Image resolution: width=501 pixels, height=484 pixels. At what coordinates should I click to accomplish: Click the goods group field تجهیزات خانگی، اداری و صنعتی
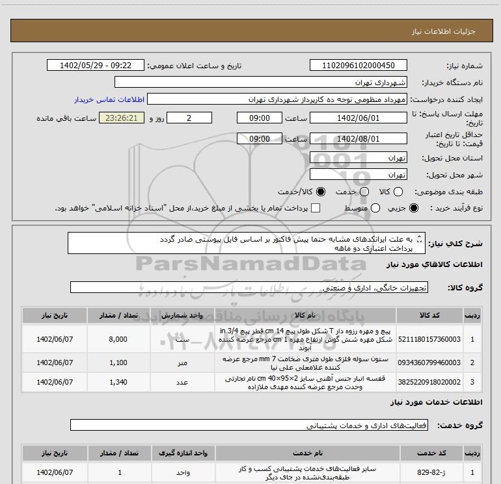pyautogui.click(x=249, y=287)
